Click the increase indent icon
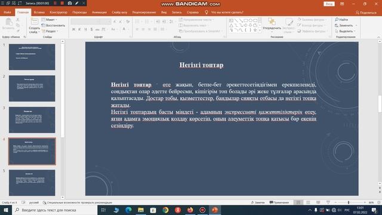The width and height of the screenshot is (382, 215). [164, 21]
